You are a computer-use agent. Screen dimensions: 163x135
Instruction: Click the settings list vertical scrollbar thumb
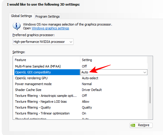(150, 95)
